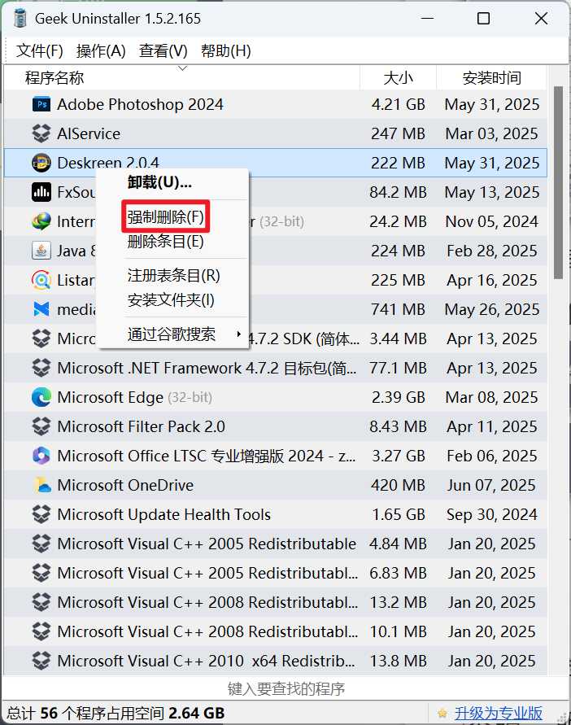
Task: Select Microsoft Visual C++ 2010 x64 Redistrib... row
Action: coord(276,661)
